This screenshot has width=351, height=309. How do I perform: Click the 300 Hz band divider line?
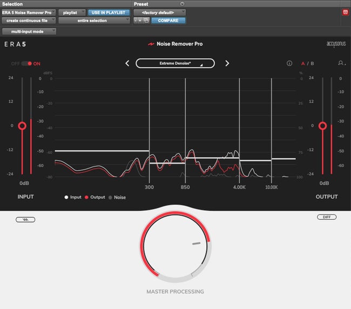[x=149, y=131]
